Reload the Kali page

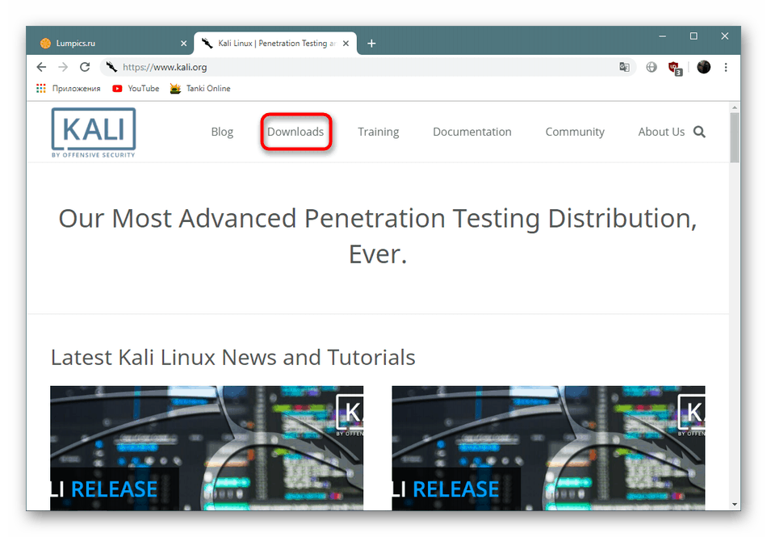85,67
